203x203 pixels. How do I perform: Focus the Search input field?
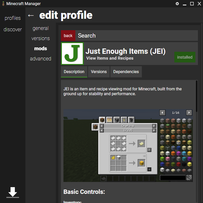(137, 36)
